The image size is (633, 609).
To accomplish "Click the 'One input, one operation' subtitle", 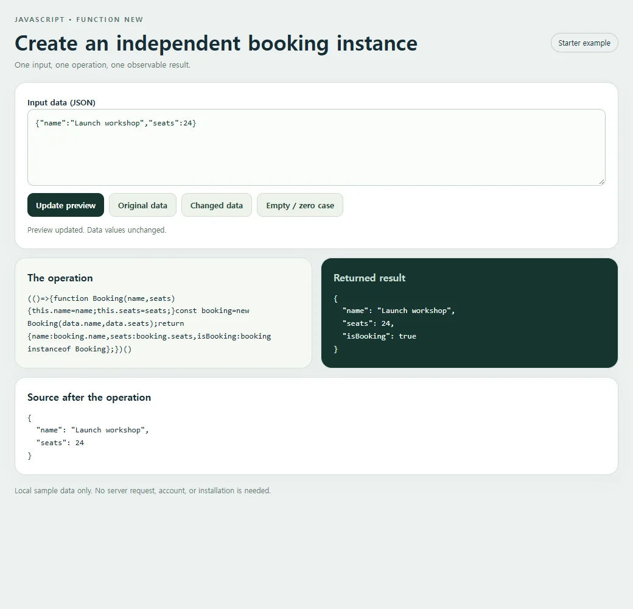I will point(102,65).
